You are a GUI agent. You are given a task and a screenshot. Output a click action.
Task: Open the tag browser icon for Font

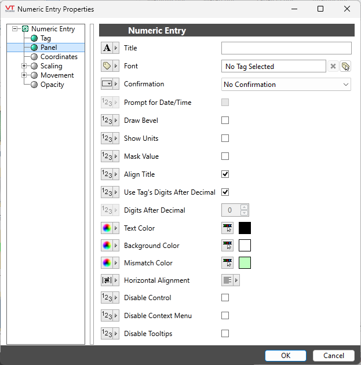345,67
